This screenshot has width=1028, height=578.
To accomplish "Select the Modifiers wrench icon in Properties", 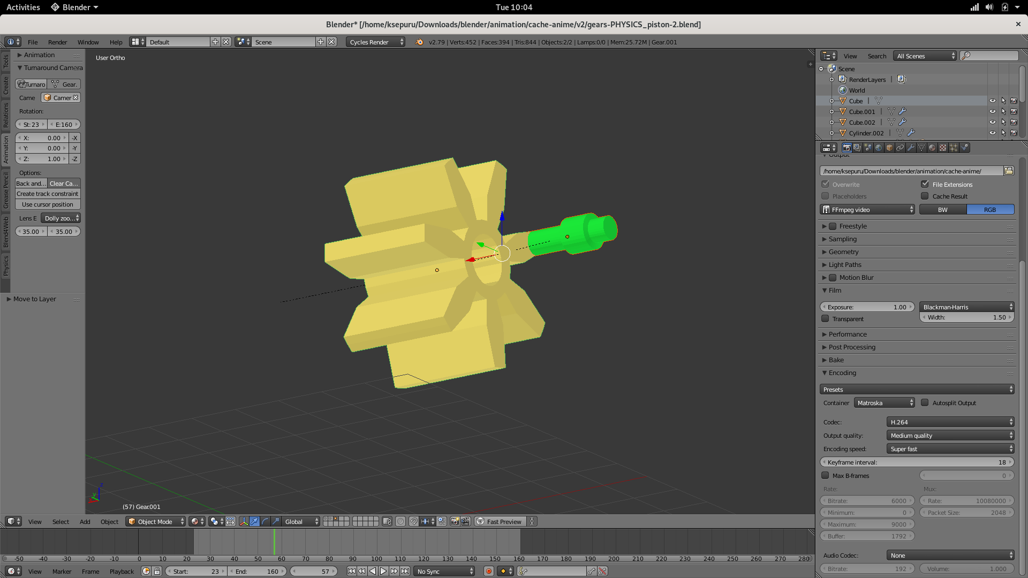I will (x=911, y=148).
